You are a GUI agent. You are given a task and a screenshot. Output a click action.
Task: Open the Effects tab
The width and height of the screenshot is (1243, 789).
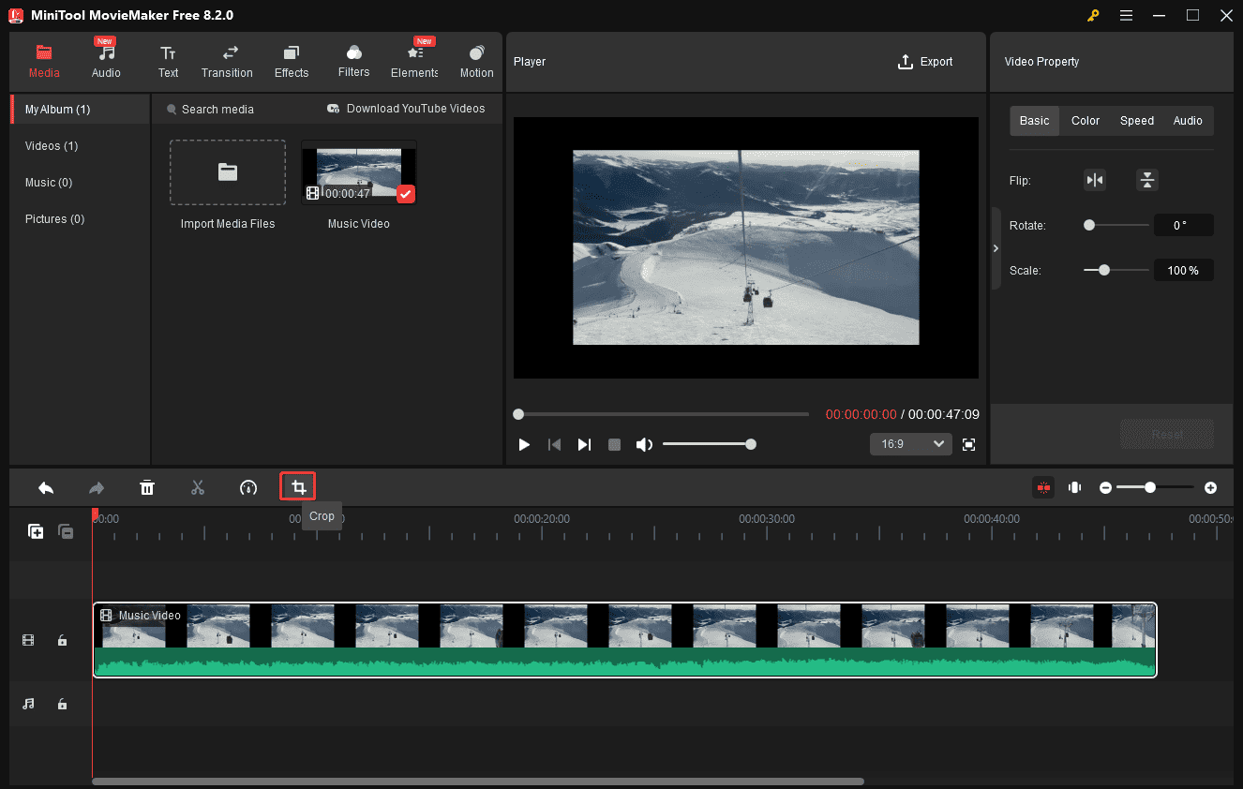(292, 62)
